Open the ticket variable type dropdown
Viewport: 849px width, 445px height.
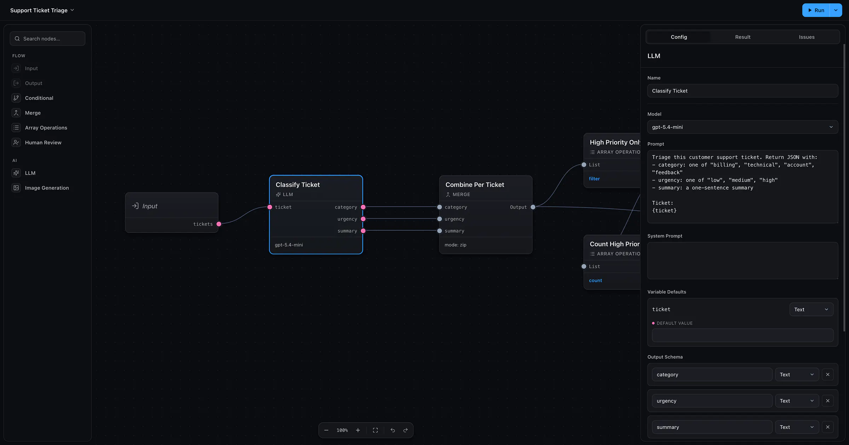(x=811, y=309)
